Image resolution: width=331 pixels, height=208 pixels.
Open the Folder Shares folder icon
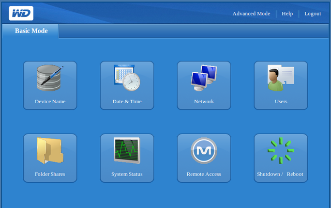[50, 151]
